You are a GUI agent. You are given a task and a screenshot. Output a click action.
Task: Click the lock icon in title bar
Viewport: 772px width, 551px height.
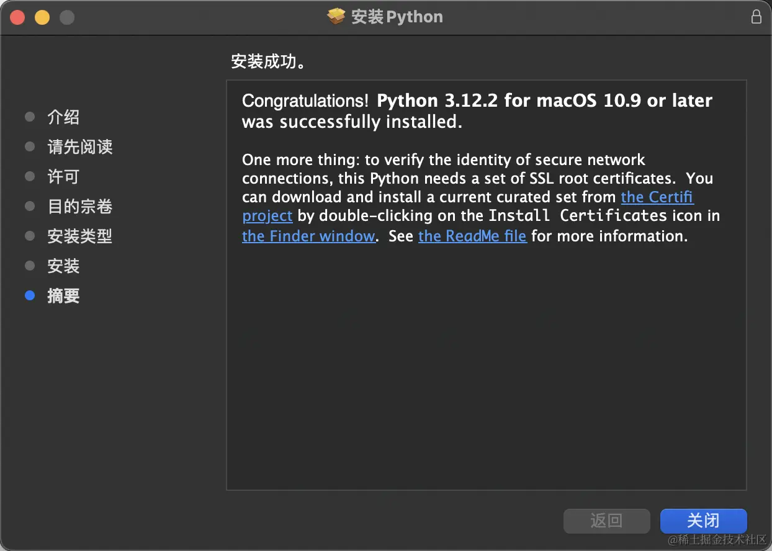tap(756, 17)
